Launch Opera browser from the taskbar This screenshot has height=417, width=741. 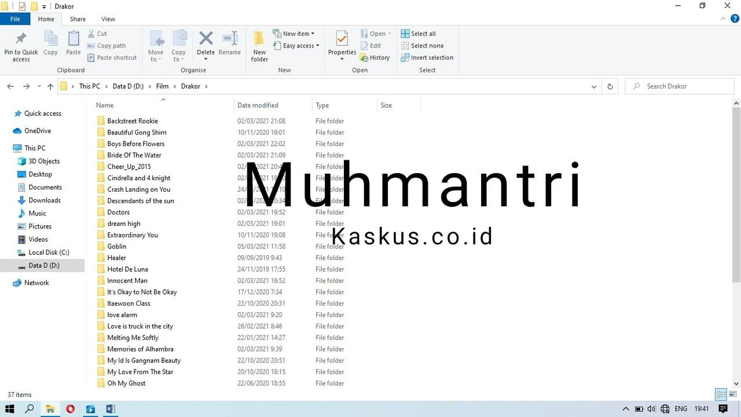coord(70,409)
